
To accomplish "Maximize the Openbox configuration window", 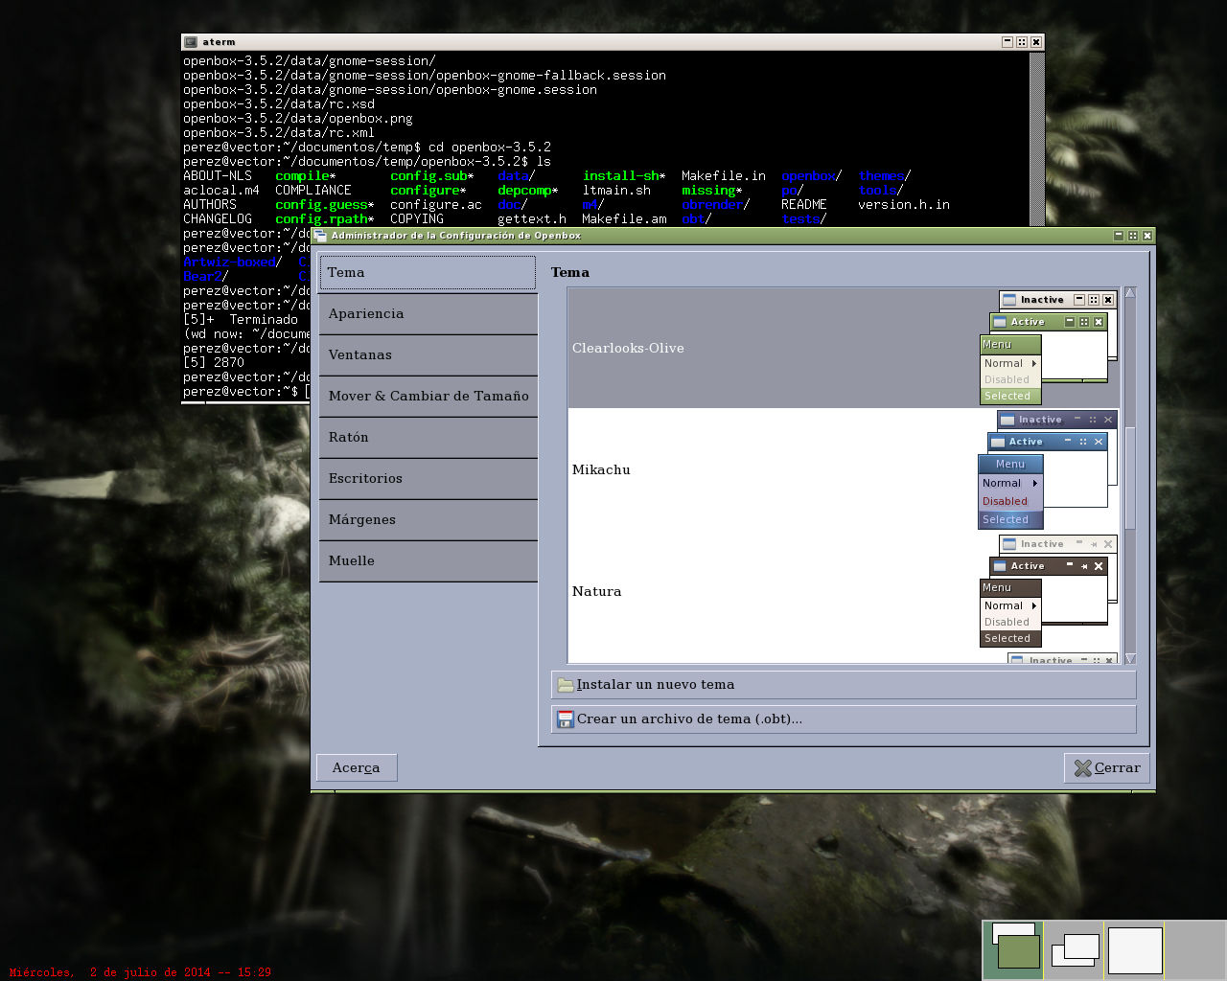I will pos(1133,236).
